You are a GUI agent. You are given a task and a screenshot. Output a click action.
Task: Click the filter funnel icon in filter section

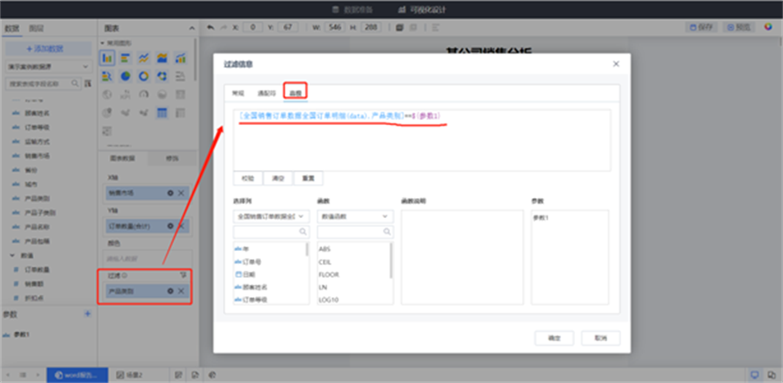(x=184, y=274)
